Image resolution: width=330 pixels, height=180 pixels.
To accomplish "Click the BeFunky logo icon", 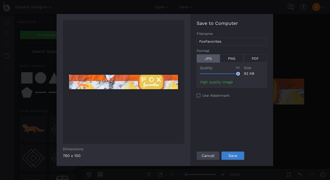I will [x=7, y=7].
